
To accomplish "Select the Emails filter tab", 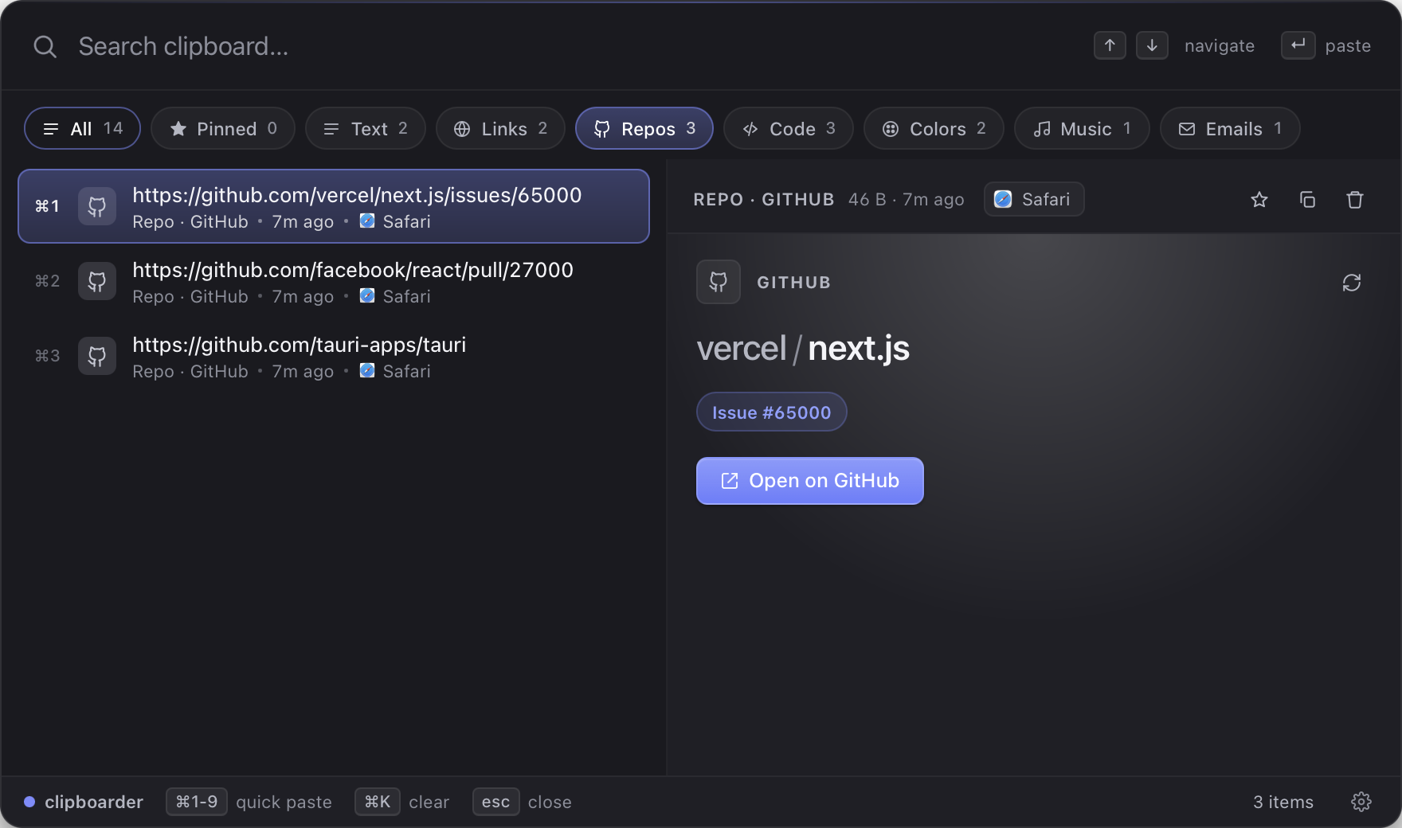I will tap(1230, 128).
